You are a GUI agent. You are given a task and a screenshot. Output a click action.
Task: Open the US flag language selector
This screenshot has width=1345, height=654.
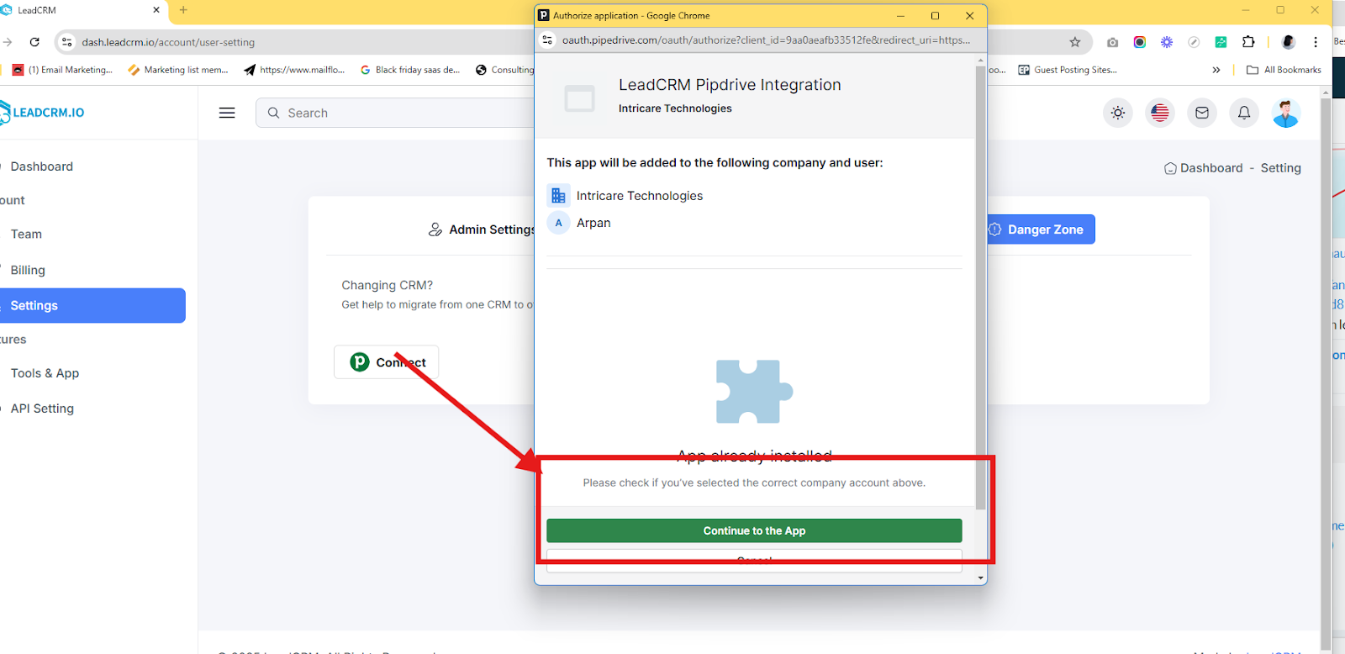click(1160, 113)
